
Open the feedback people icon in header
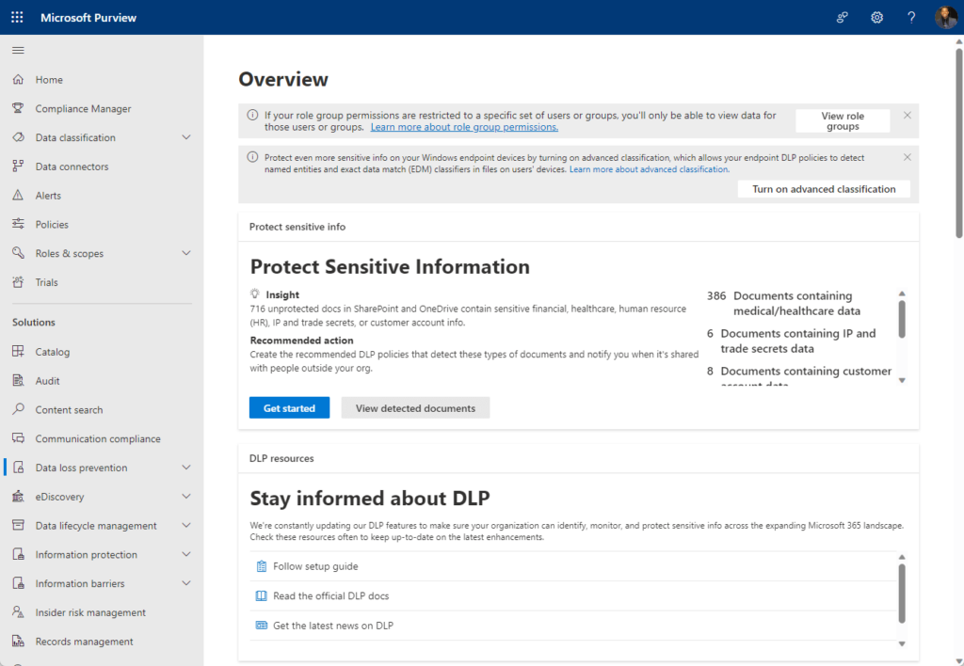click(843, 17)
